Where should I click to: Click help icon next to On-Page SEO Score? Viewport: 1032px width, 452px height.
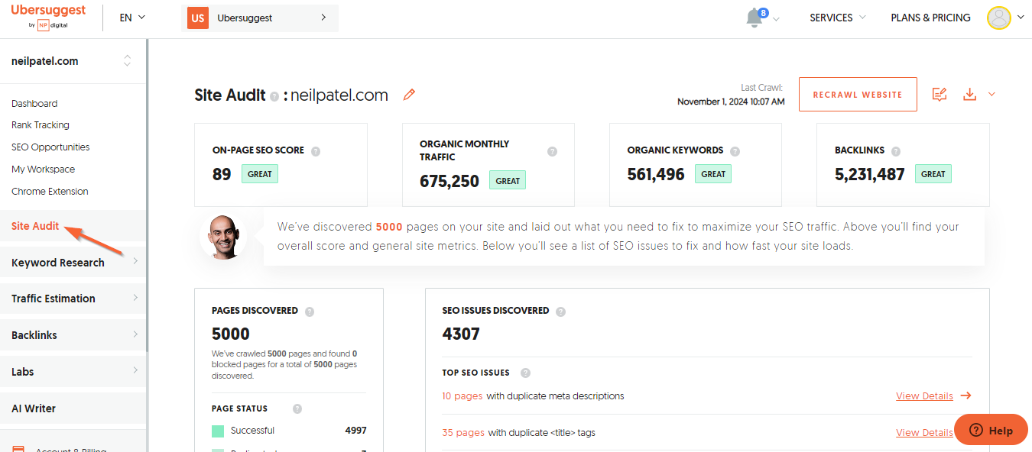pos(316,151)
